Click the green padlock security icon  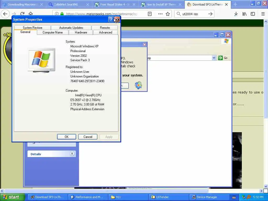(62, 14)
